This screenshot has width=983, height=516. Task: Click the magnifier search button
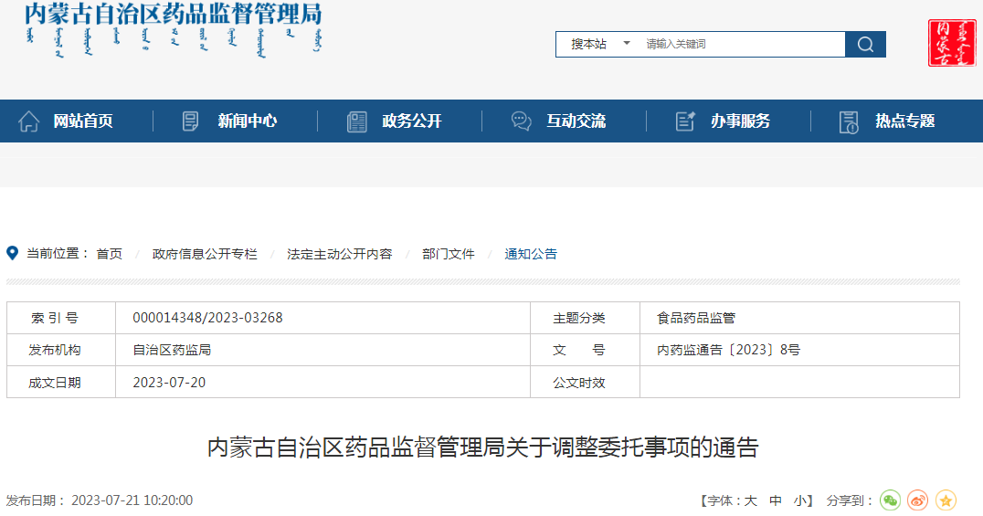coord(865,44)
